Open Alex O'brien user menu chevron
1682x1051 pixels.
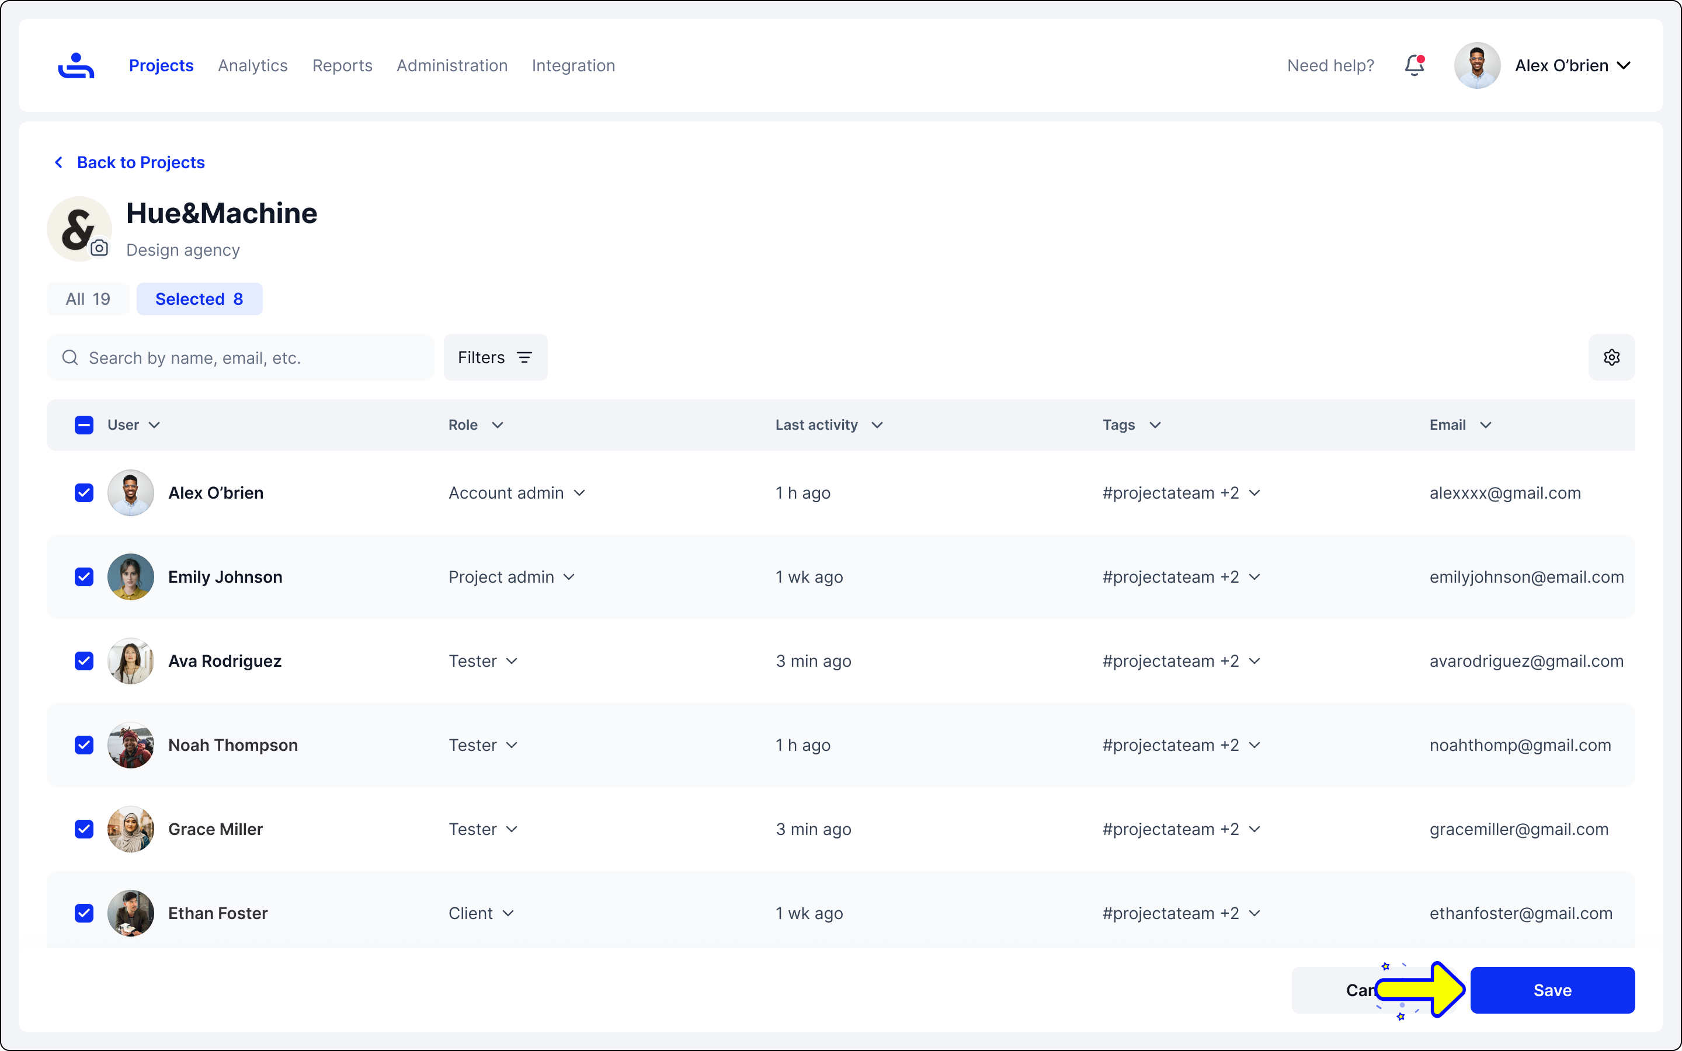point(1624,65)
